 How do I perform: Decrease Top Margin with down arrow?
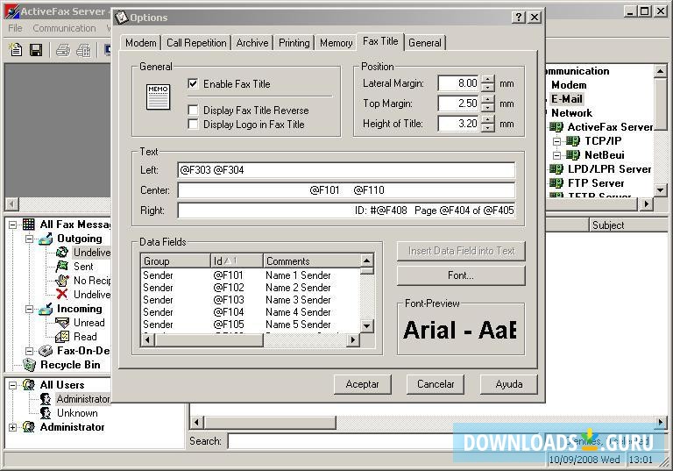click(x=487, y=107)
